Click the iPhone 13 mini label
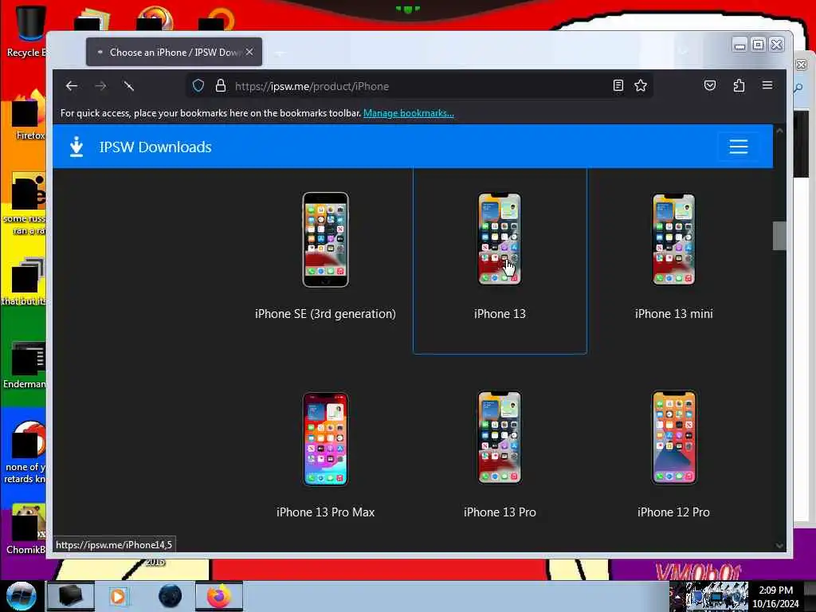Screen dimensions: 816x612 pyautogui.click(x=674, y=314)
